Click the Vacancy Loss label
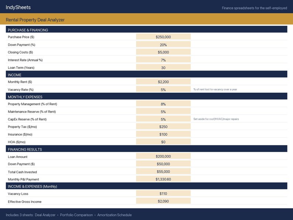Viewport: 293px width, 220px height. coord(18,194)
